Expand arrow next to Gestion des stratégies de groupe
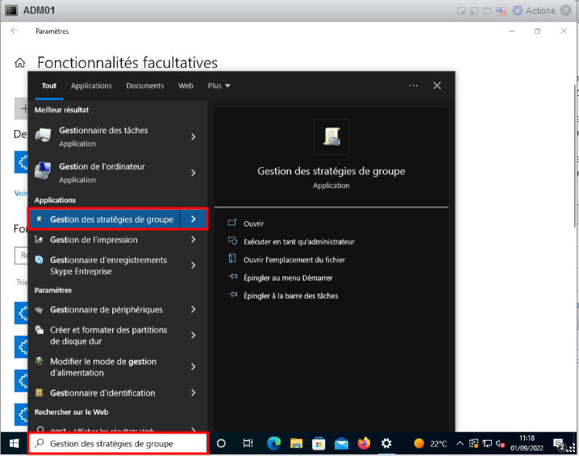579x456 pixels. [194, 219]
